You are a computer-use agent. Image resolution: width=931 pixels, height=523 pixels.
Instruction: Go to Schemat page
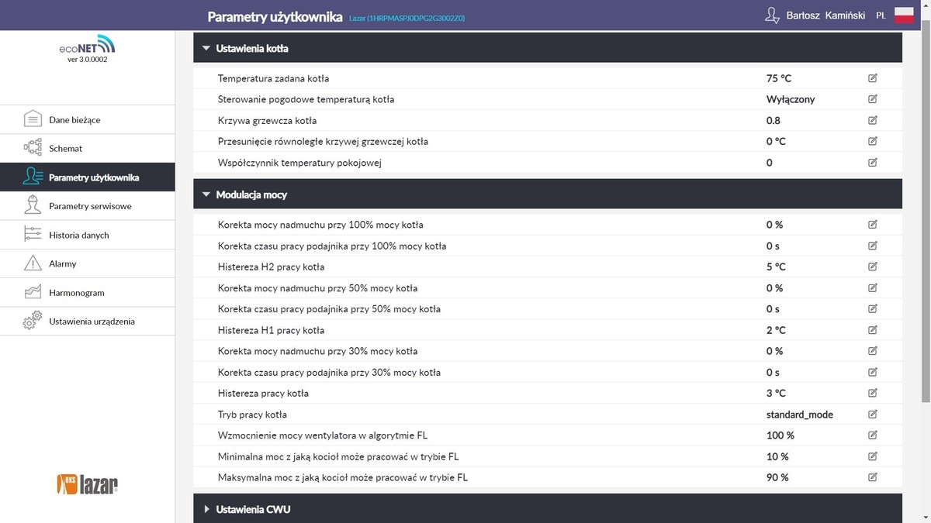coord(65,148)
